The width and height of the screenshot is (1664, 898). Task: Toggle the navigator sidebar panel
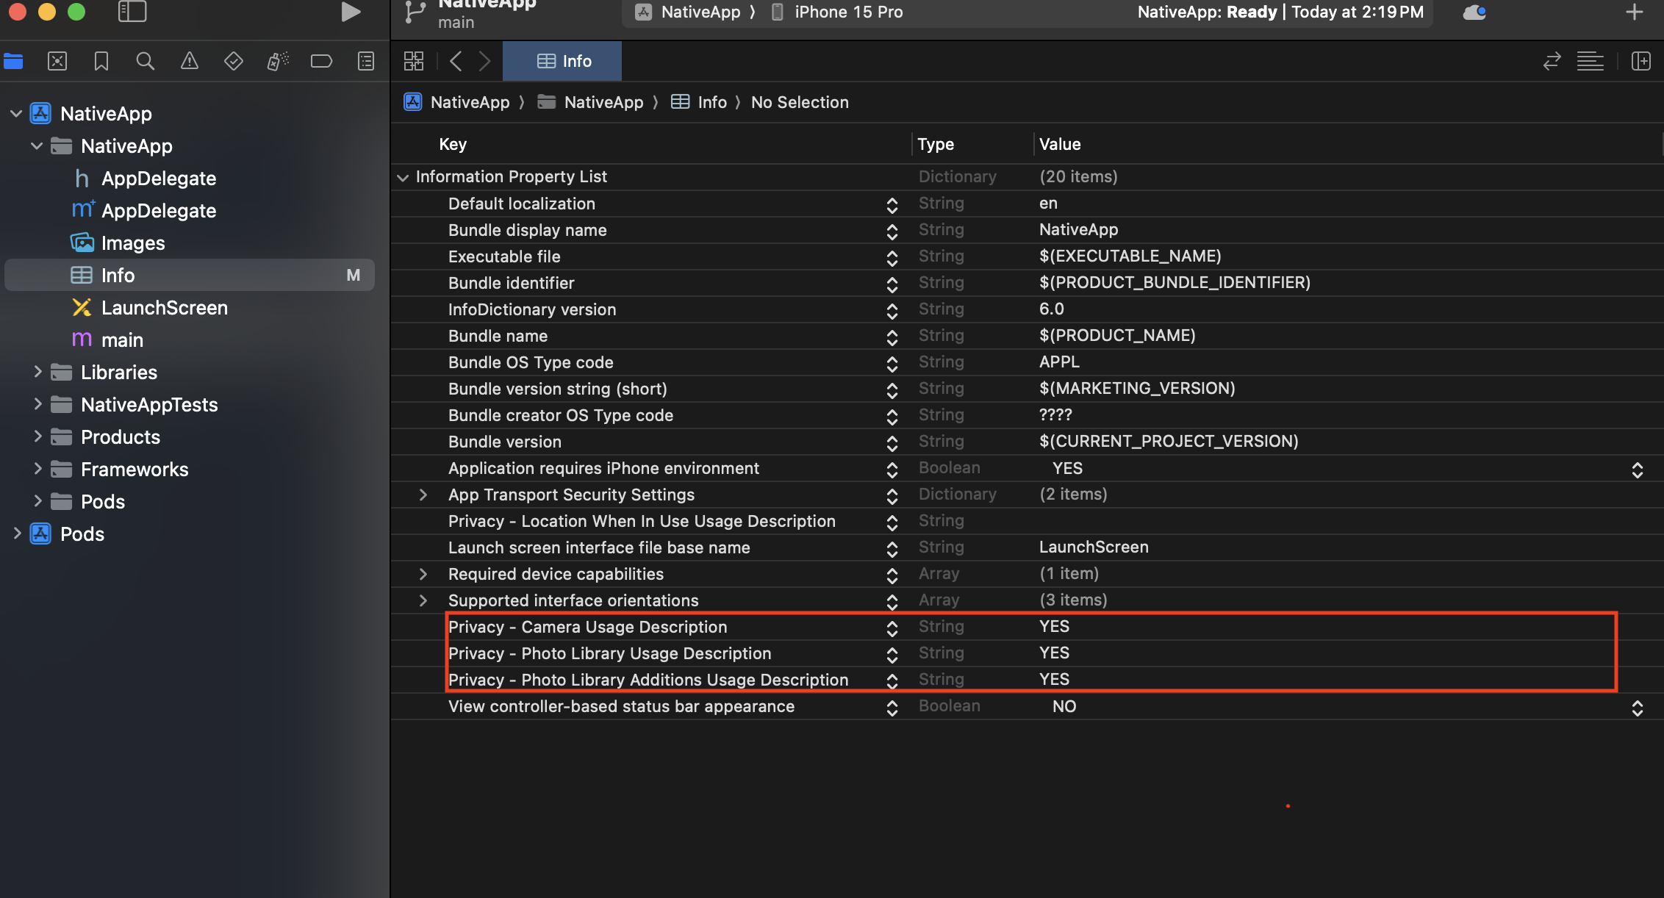132,12
